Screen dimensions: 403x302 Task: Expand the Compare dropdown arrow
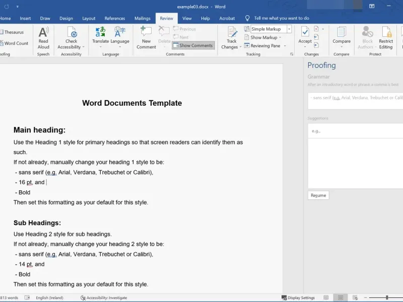(342, 47)
